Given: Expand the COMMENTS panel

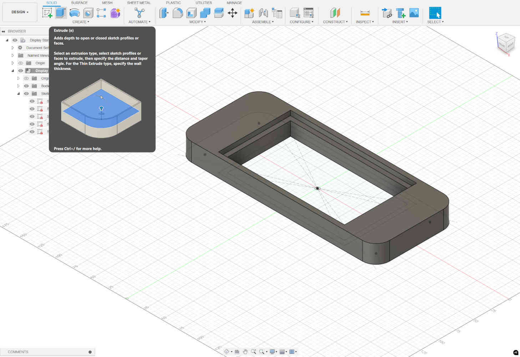Looking at the screenshot, I should pos(90,352).
